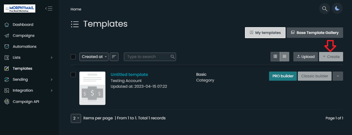Click the sort direction icon
This screenshot has width=352, height=135.
114,57
